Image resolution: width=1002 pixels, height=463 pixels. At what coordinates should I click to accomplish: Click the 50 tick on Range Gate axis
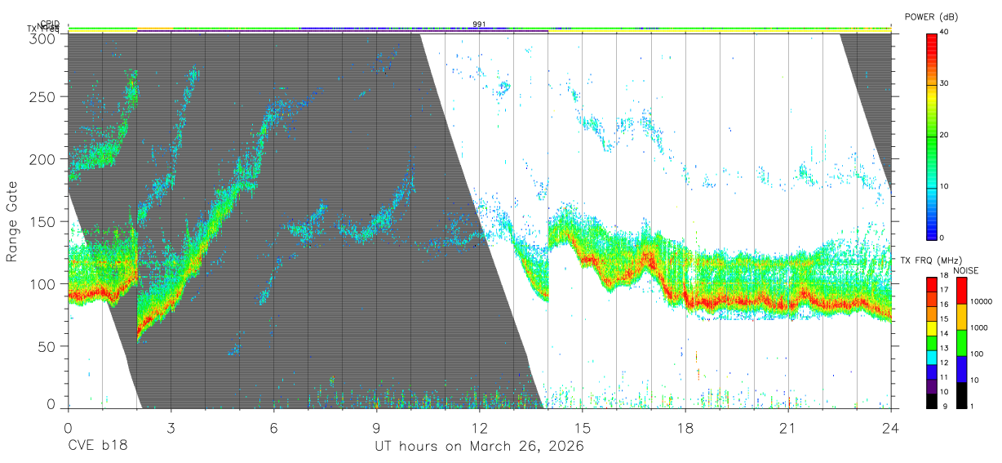(48, 346)
